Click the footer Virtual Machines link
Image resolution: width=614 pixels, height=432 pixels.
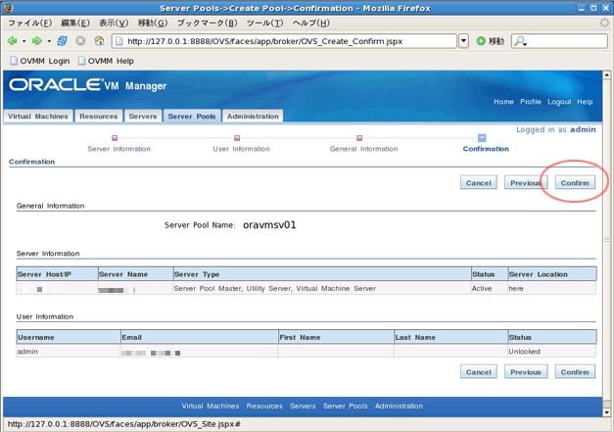pos(211,407)
